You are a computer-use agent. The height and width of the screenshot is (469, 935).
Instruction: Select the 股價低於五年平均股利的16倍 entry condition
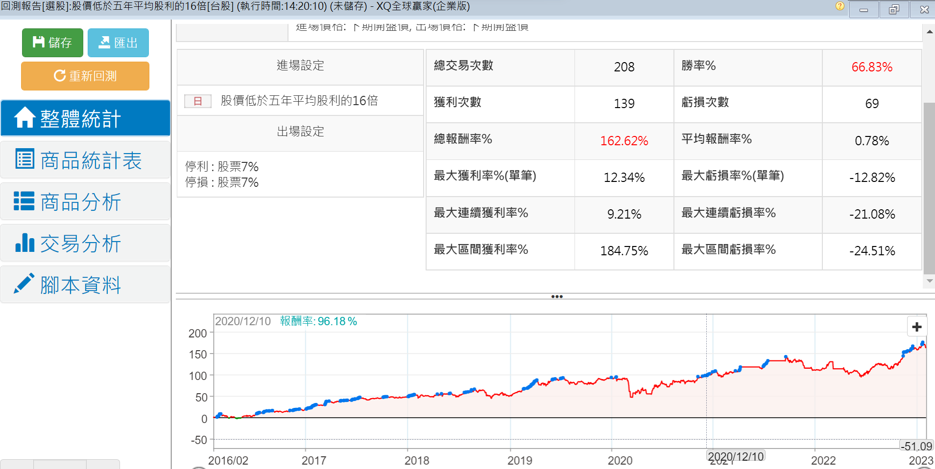point(299,101)
